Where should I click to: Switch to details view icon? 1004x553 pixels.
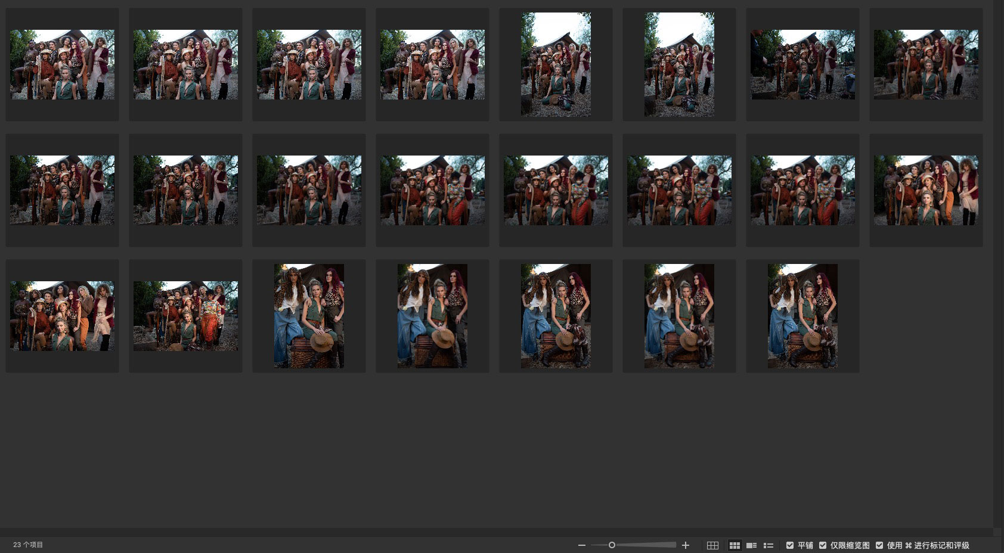[x=751, y=545]
